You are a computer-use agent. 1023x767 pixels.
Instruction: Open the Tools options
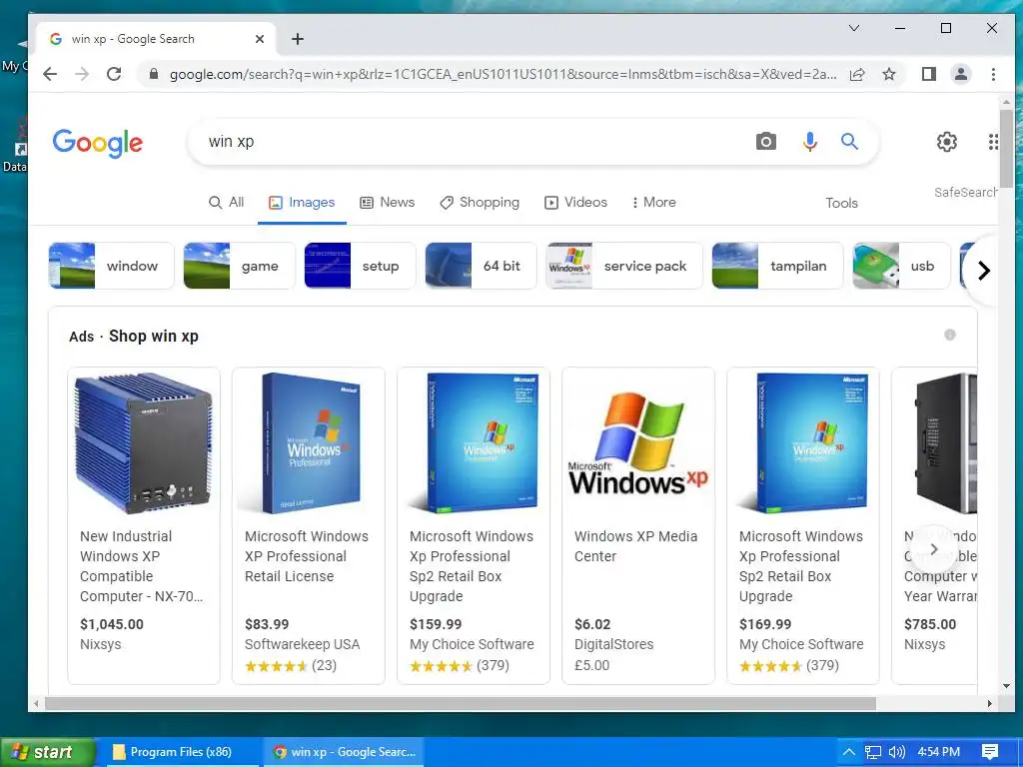pyautogui.click(x=841, y=203)
